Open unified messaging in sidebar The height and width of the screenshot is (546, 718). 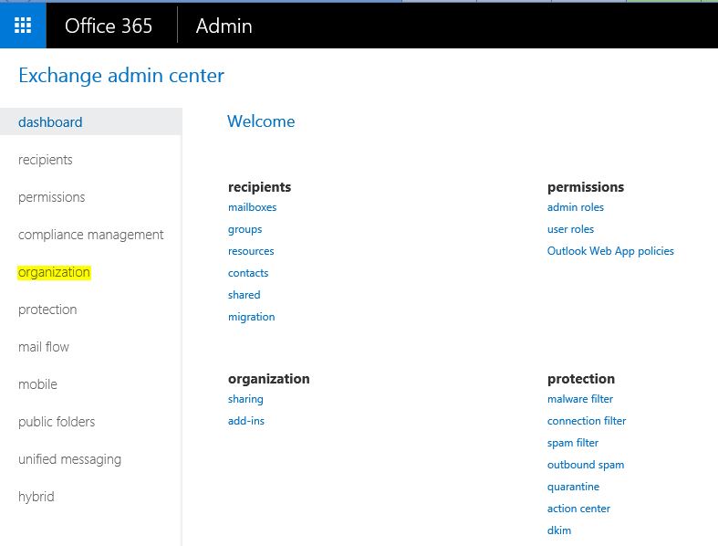pyautogui.click(x=69, y=459)
